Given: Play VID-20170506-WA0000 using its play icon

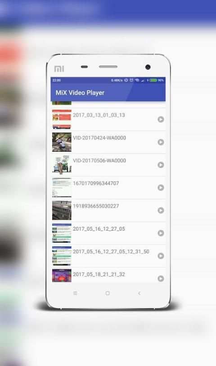Looking at the screenshot, I should 161,165.
